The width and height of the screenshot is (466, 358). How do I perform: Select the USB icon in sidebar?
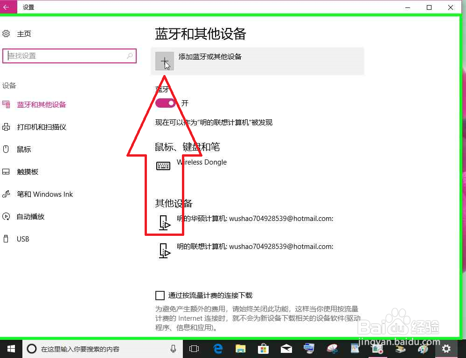coord(6,239)
